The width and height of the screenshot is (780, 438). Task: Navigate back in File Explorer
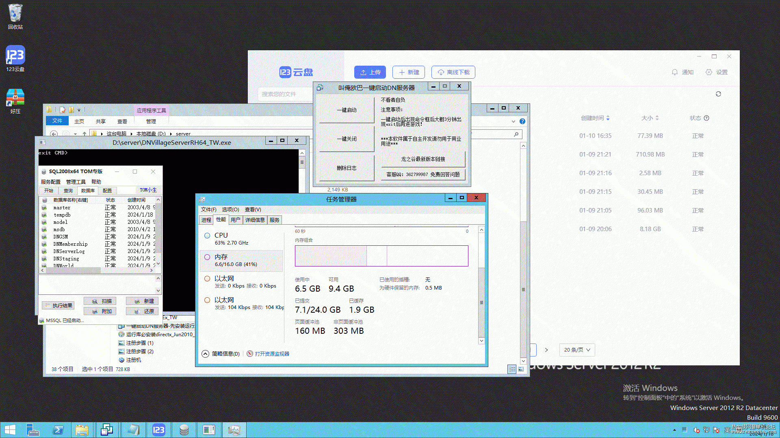[54, 134]
